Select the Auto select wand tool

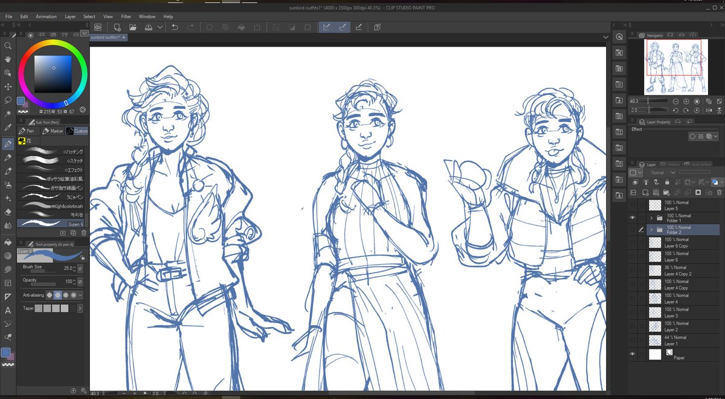point(8,114)
